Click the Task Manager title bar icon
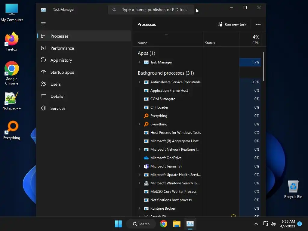 (x=43, y=10)
